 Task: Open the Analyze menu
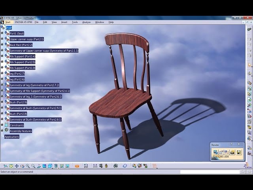tap(87, 22)
